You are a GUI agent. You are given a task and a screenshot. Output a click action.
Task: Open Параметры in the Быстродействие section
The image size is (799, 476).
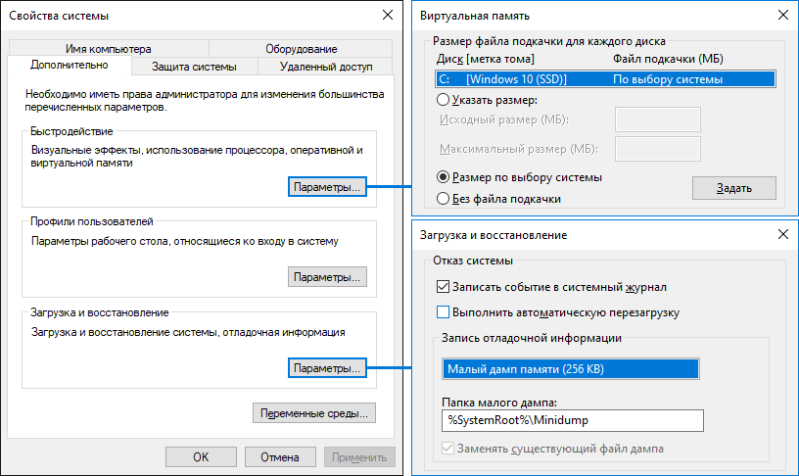[328, 187]
